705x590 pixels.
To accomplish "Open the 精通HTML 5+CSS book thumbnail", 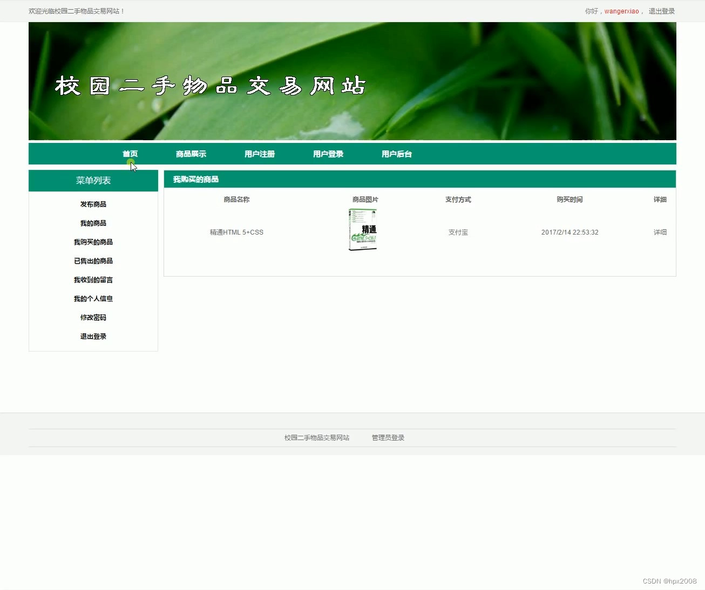I will 363,230.
